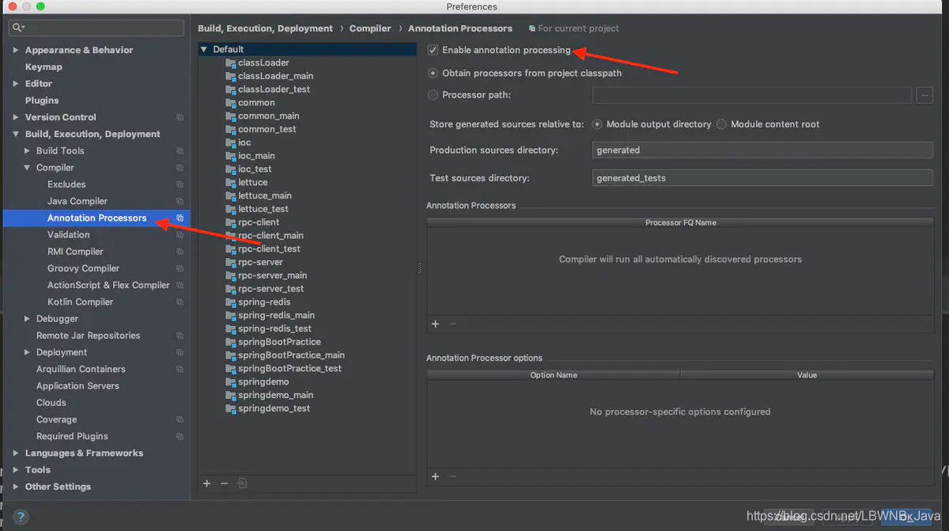Select Obtain processors from project classpath
This screenshot has height=531, width=949.
[433, 73]
